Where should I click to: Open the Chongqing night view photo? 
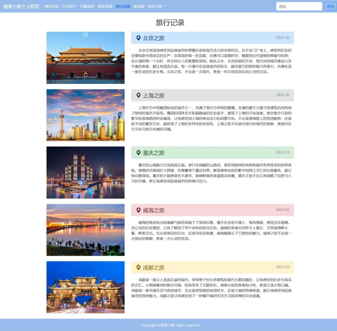pos(85,172)
